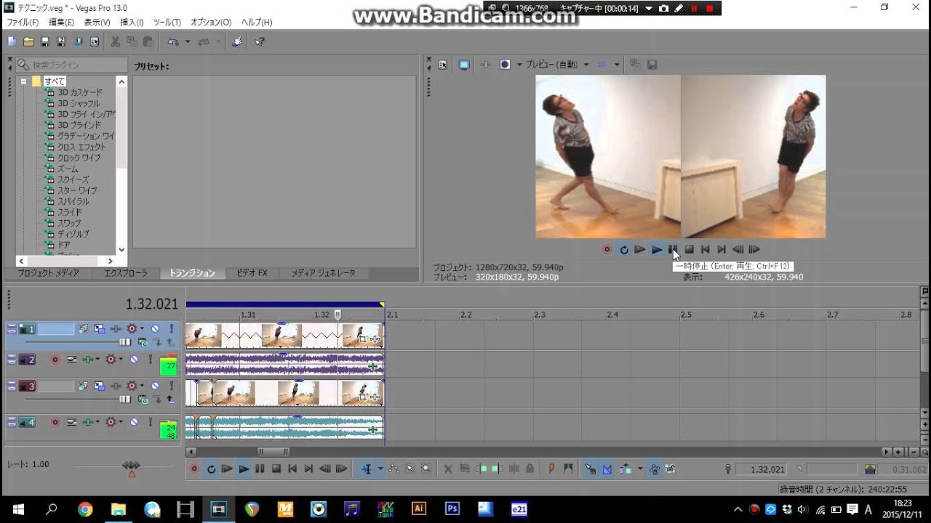
Task: Click the interactive tutorials hand icon
Action: coord(237,42)
